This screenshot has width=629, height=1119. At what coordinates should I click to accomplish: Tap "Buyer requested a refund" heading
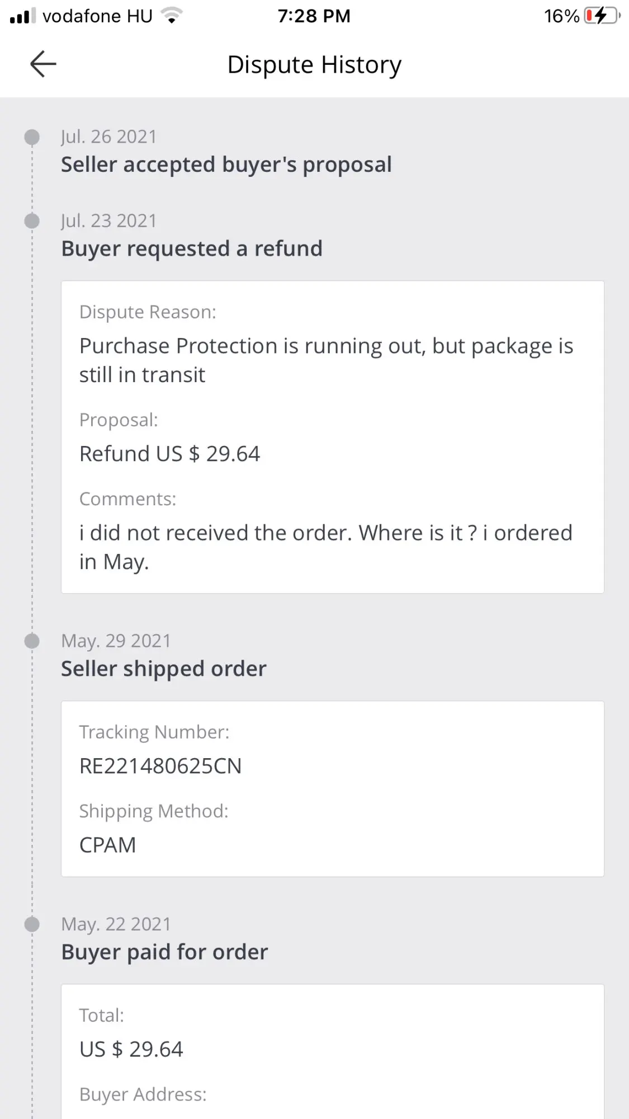click(x=192, y=248)
